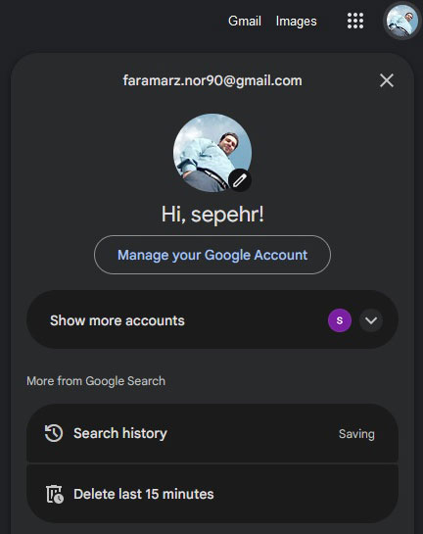Click the More from Google Search heading
The height and width of the screenshot is (534, 423).
pyautogui.click(x=96, y=381)
